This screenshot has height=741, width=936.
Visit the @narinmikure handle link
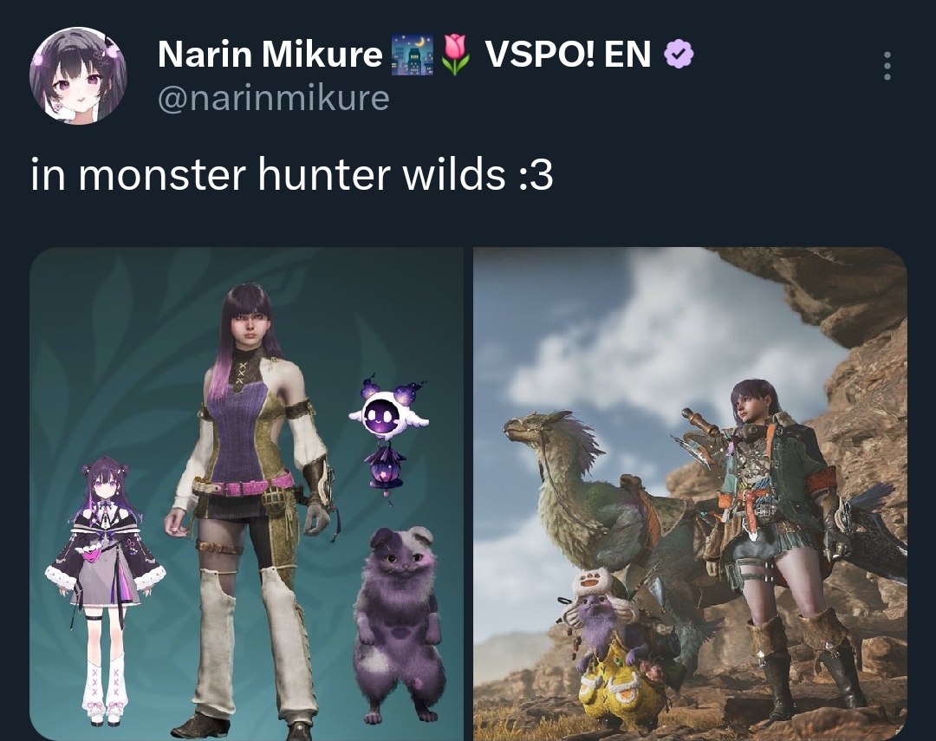click(273, 97)
